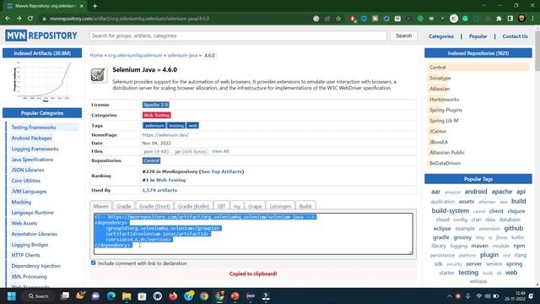Open a new browser tab

(94, 6)
